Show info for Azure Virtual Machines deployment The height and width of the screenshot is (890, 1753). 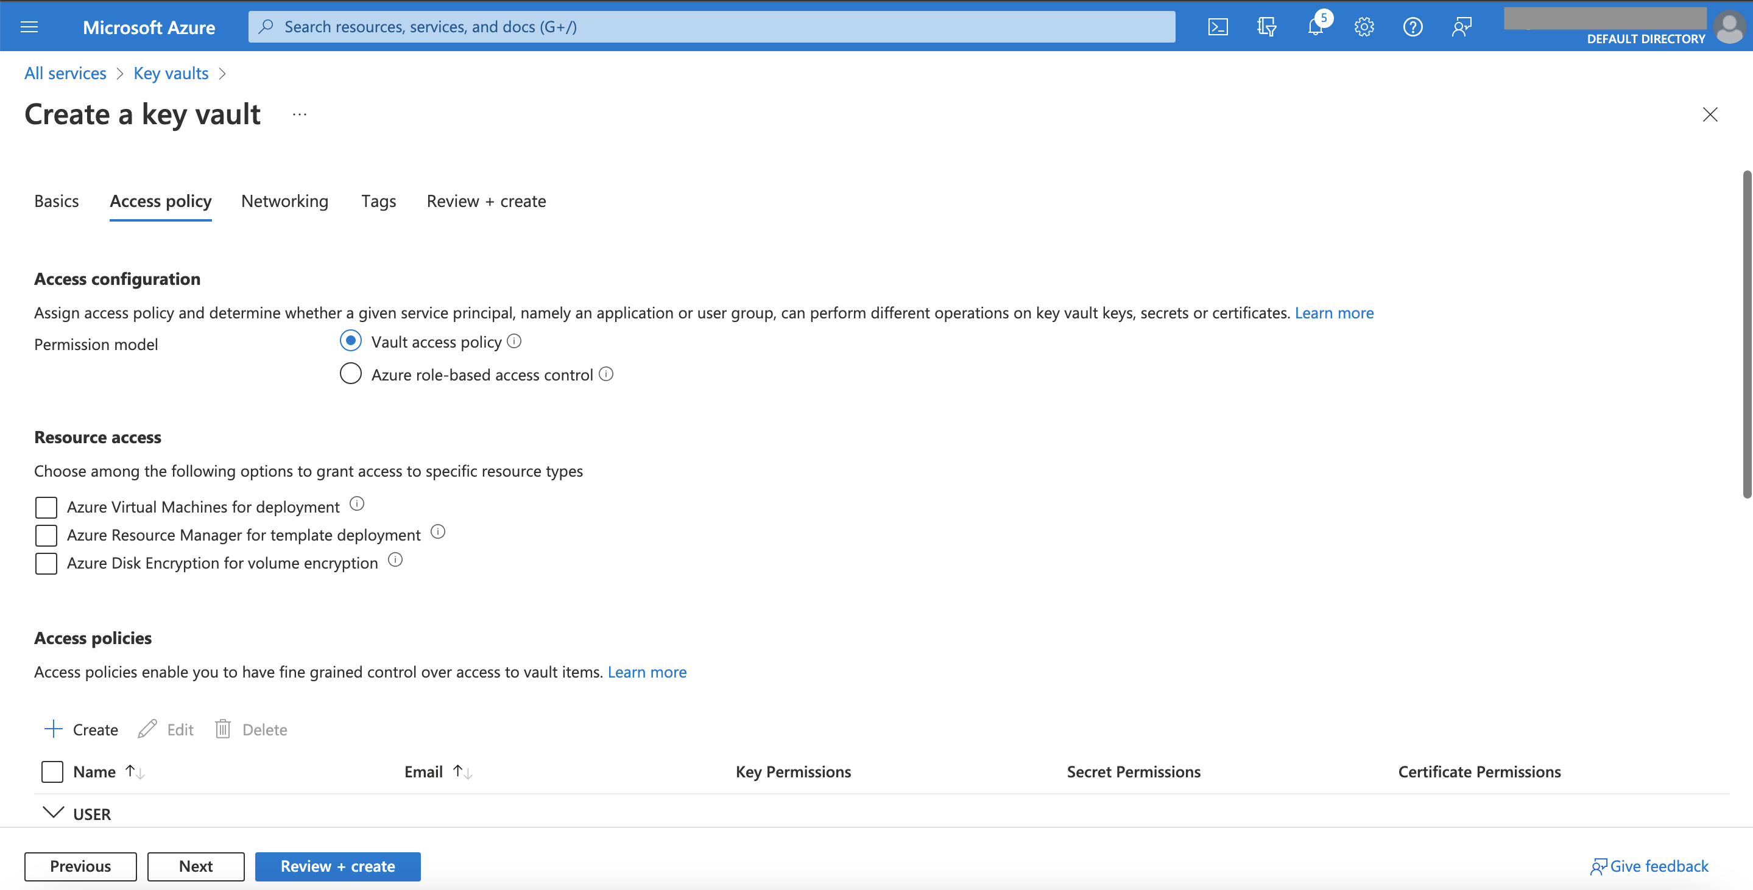(356, 504)
